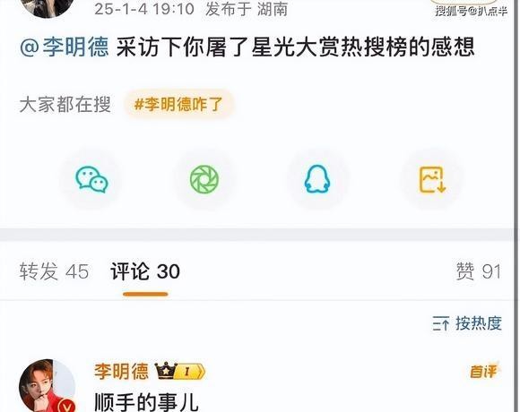Tap the comment text 顺手的事儿
Viewport: 520px width, 412px height.
[146, 402]
